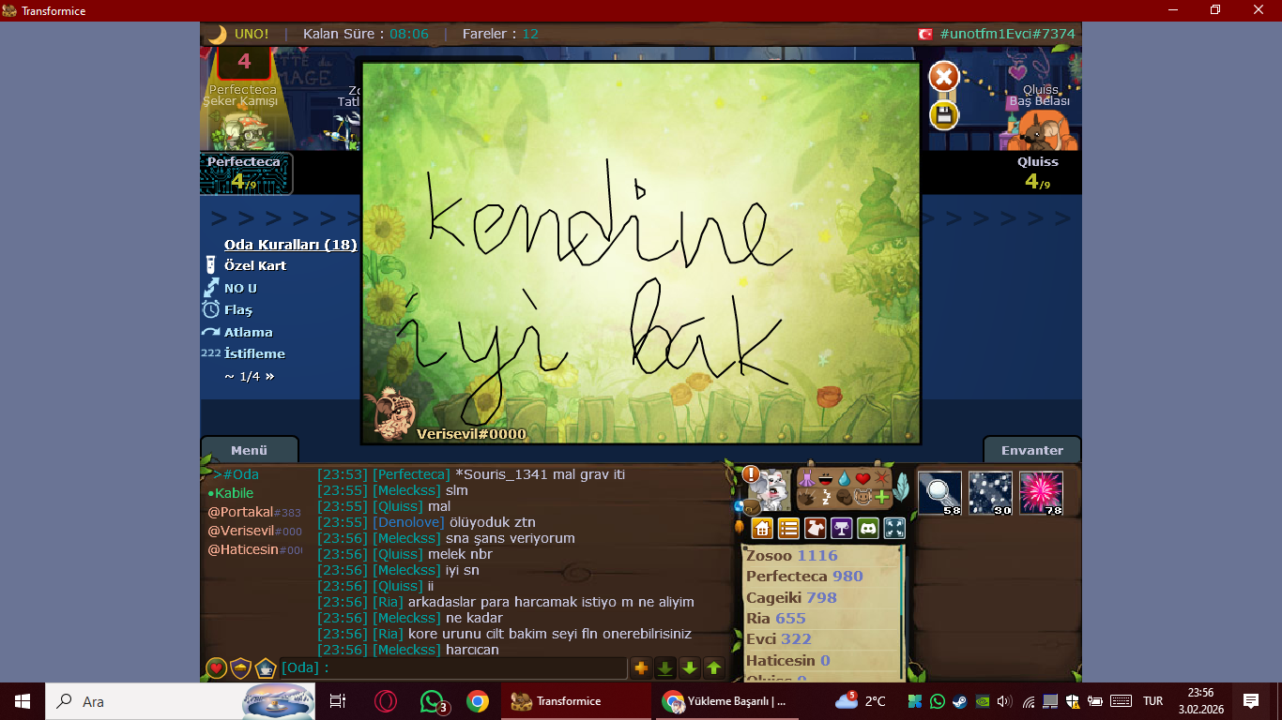
Task: Select the pink firework item with count 78
Action: click(x=1041, y=493)
